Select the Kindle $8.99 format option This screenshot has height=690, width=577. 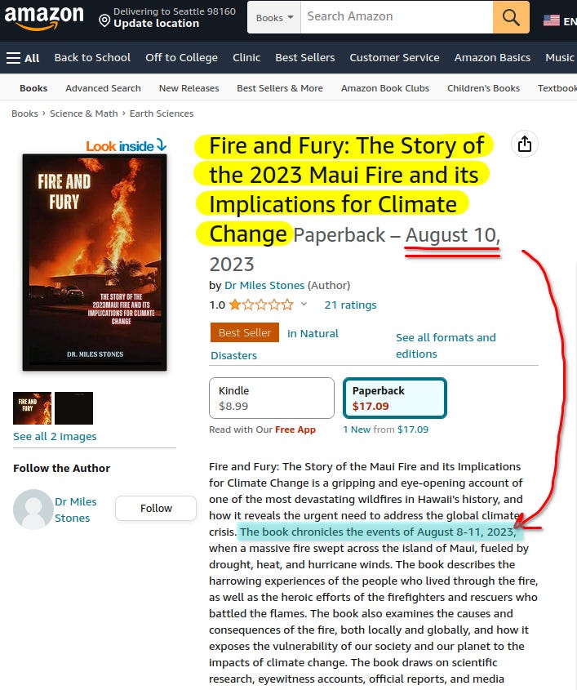coord(272,398)
